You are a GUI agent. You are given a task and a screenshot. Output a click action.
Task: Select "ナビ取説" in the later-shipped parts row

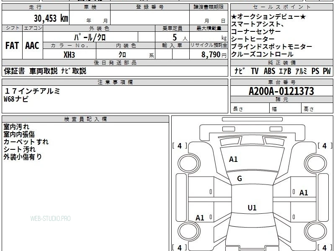(74, 71)
